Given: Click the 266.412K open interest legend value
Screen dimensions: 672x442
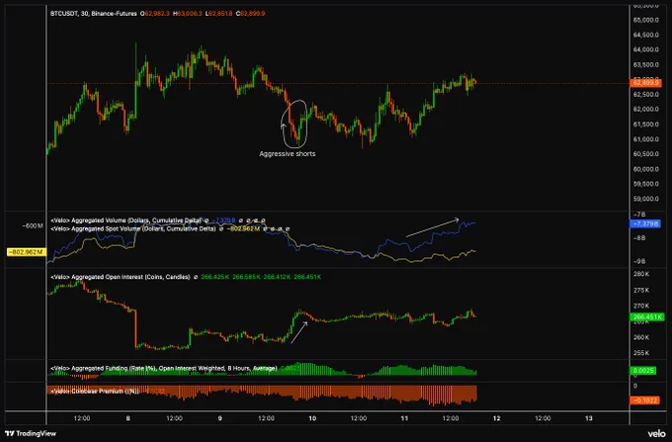Looking at the screenshot, I should tap(277, 277).
